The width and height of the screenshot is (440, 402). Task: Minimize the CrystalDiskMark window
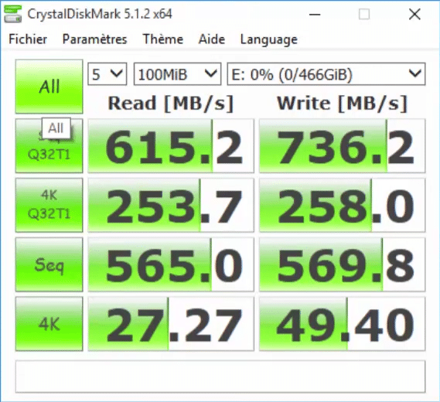pos(315,14)
